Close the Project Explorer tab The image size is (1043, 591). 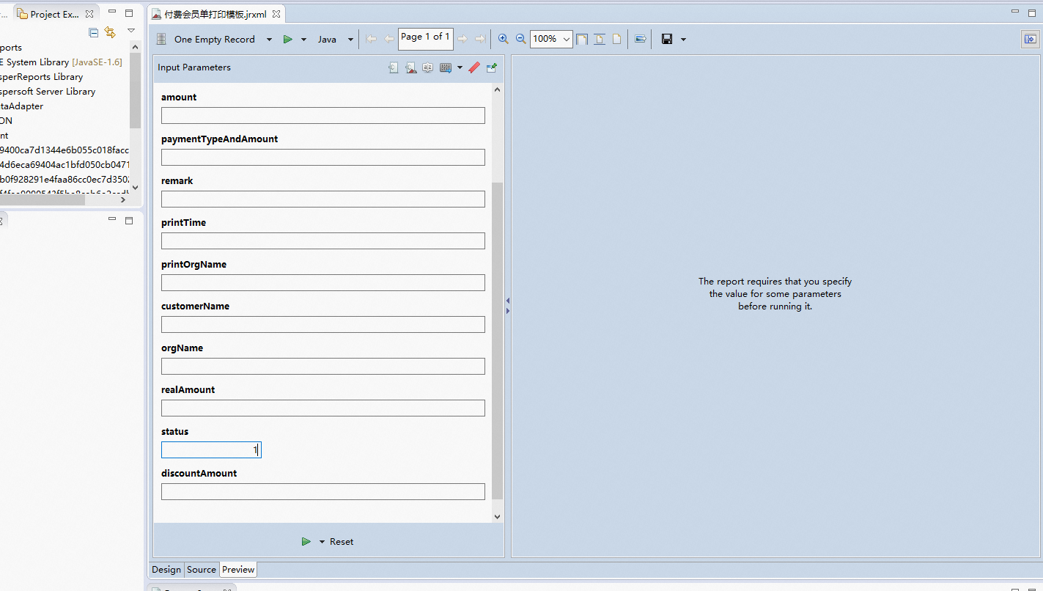(x=89, y=15)
